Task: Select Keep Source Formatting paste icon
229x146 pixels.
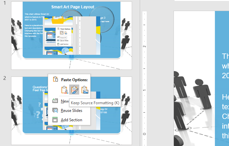Action: click(x=74, y=90)
